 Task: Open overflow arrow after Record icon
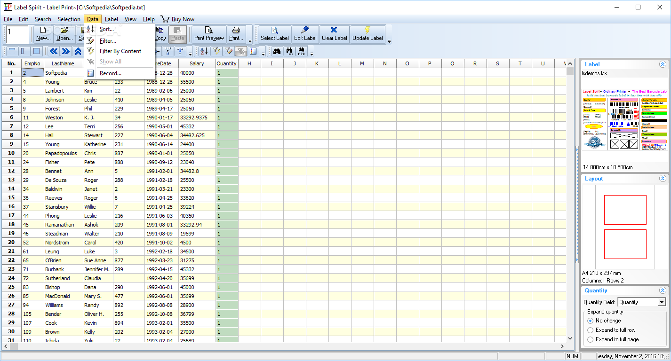(x=263, y=53)
